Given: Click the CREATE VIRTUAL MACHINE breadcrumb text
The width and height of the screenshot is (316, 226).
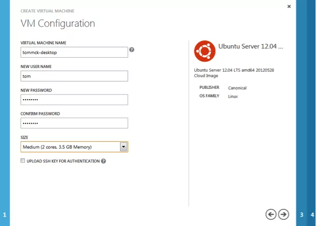Looking at the screenshot, I should (x=47, y=11).
